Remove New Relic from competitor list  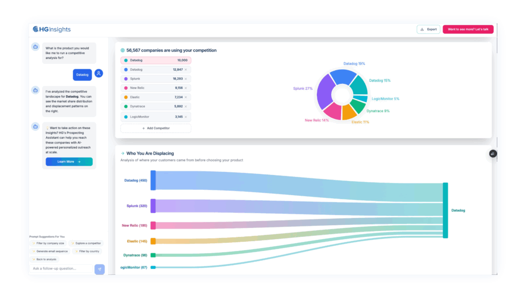(186, 88)
